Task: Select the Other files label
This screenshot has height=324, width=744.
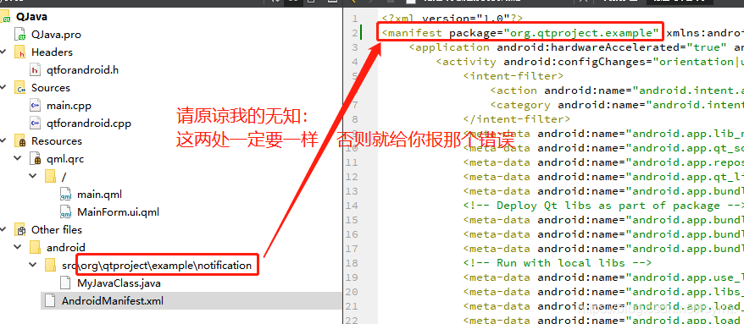Action: (x=57, y=230)
